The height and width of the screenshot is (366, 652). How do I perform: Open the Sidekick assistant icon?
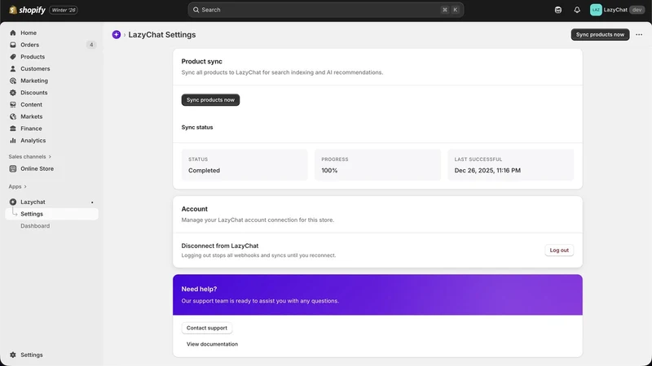[x=558, y=10]
